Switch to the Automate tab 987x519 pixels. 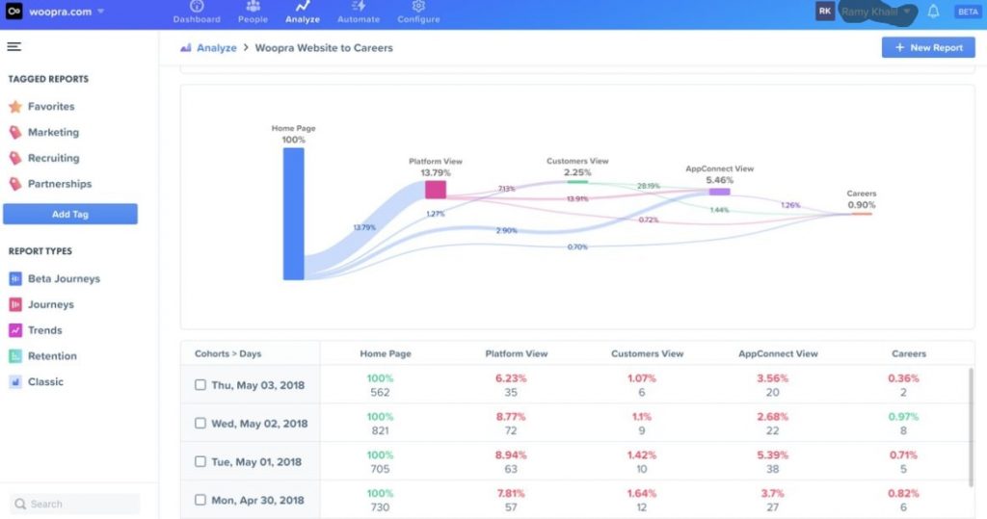(x=359, y=13)
